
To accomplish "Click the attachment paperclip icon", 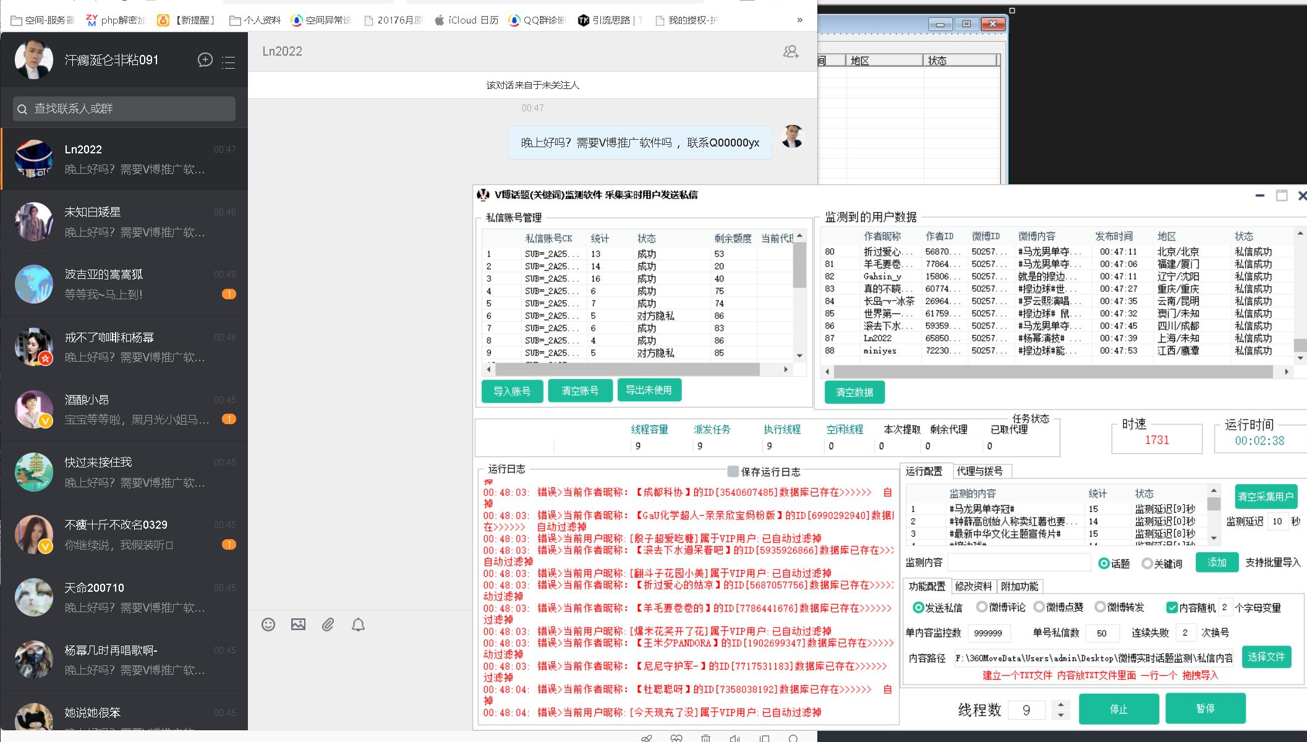I will click(x=328, y=625).
